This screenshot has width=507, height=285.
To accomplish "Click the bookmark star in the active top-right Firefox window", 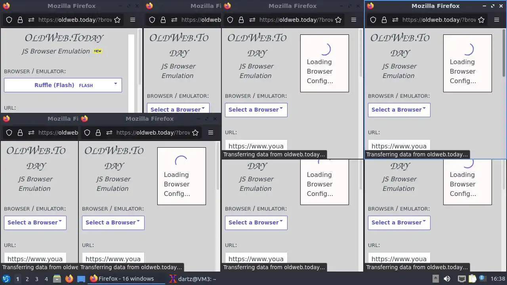I will (x=481, y=20).
